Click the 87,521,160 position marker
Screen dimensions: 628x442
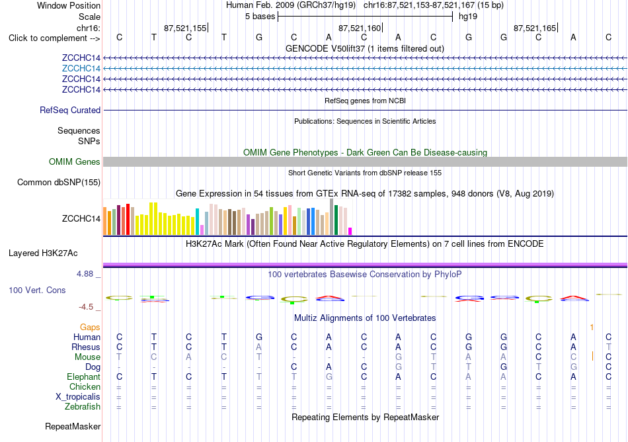[x=359, y=28]
